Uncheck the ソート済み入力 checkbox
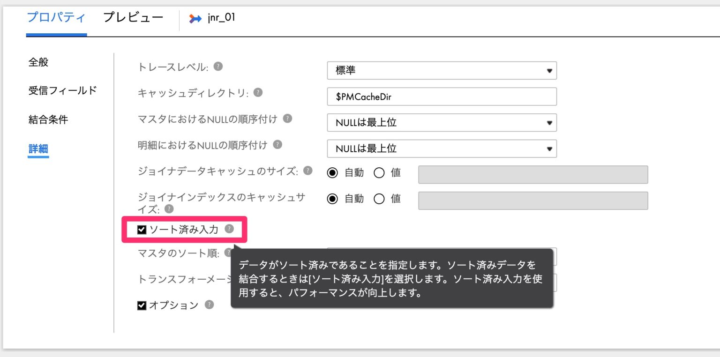Image resolution: width=720 pixels, height=357 pixels. [x=142, y=229]
